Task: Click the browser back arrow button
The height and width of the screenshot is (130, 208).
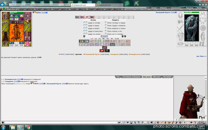Action: coord(2,5)
